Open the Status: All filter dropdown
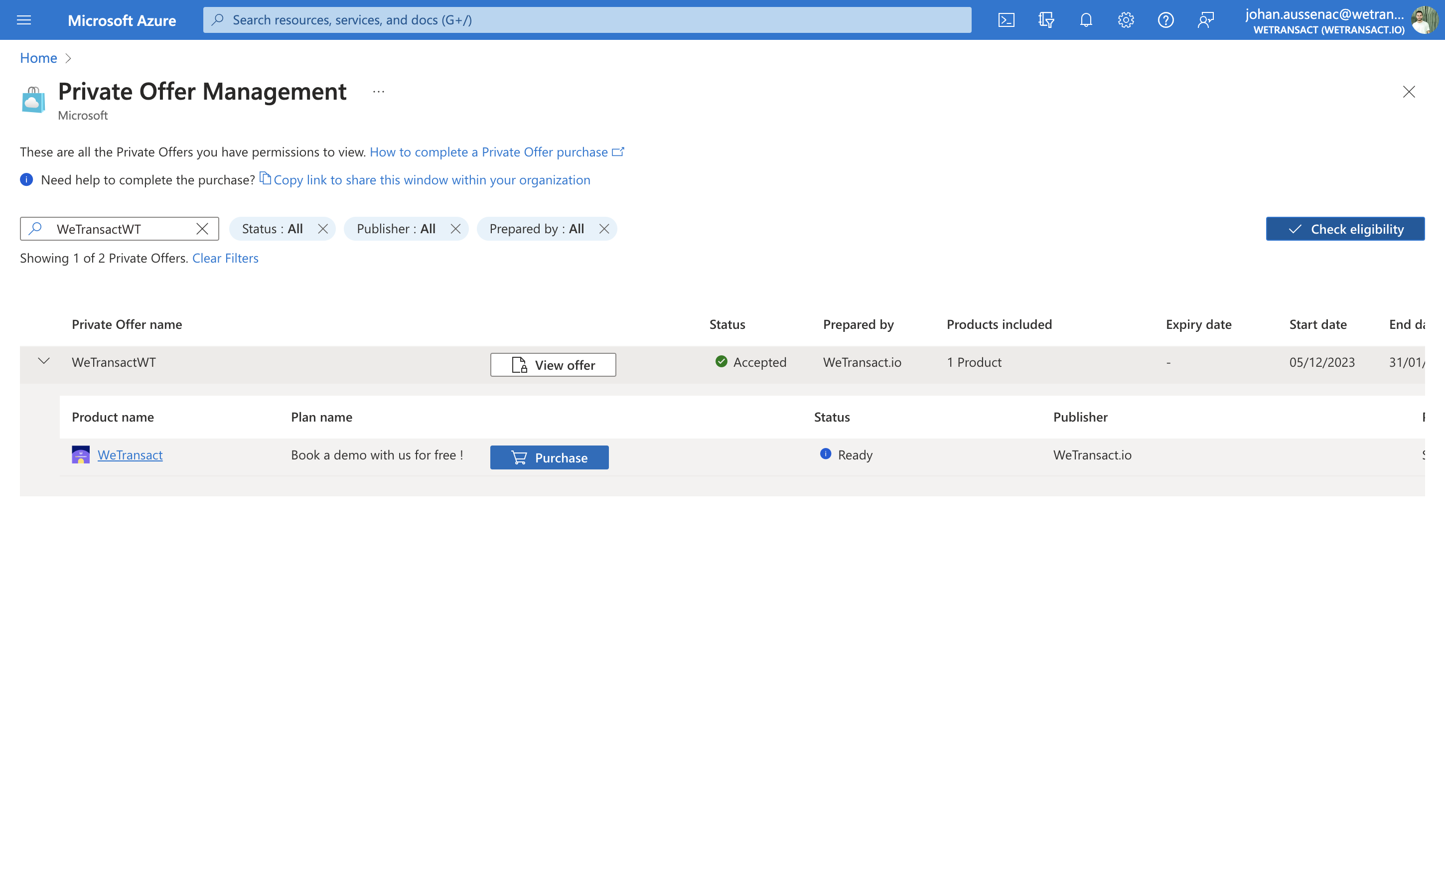This screenshot has height=896, width=1445. click(x=273, y=229)
